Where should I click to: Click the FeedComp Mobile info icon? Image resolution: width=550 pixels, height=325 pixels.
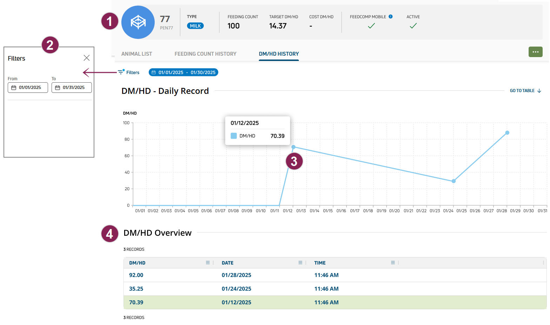[391, 16]
